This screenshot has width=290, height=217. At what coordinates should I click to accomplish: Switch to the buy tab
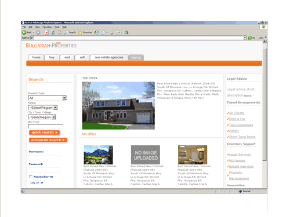coord(52,57)
